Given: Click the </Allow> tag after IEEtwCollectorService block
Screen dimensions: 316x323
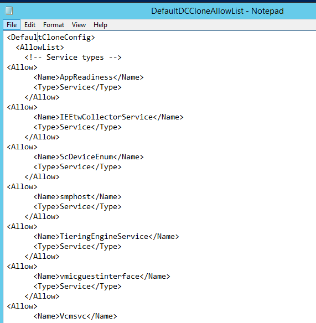Looking at the screenshot, I should (x=42, y=137).
